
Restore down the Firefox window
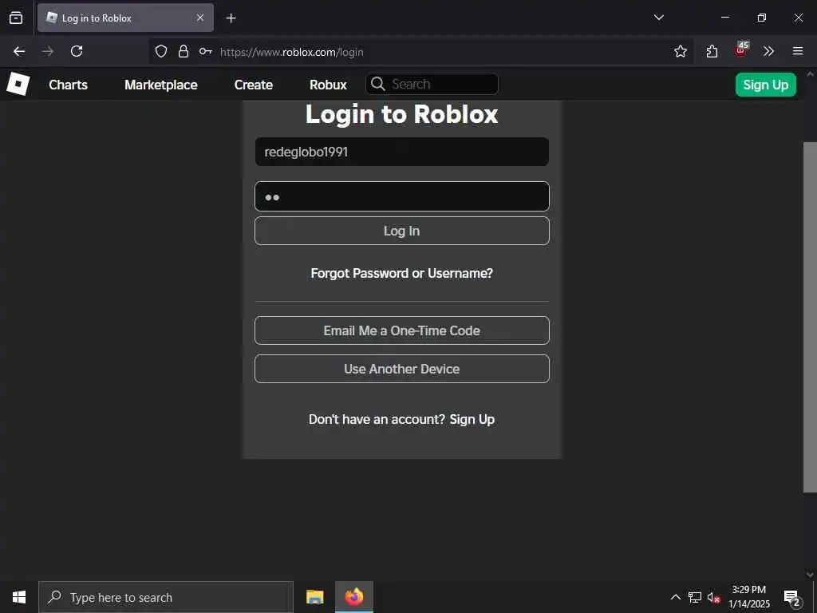click(x=762, y=18)
